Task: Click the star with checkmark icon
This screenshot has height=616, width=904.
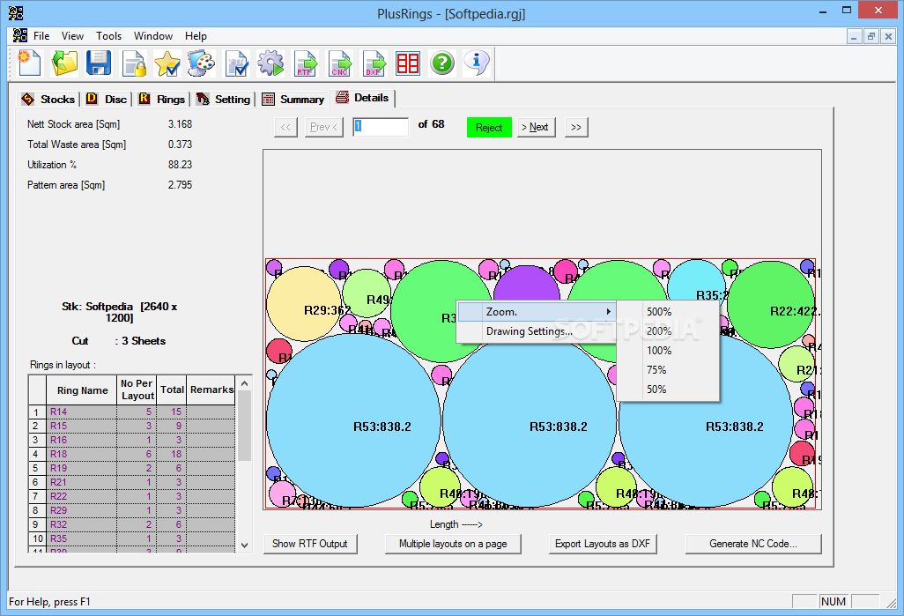Action: pos(167,63)
